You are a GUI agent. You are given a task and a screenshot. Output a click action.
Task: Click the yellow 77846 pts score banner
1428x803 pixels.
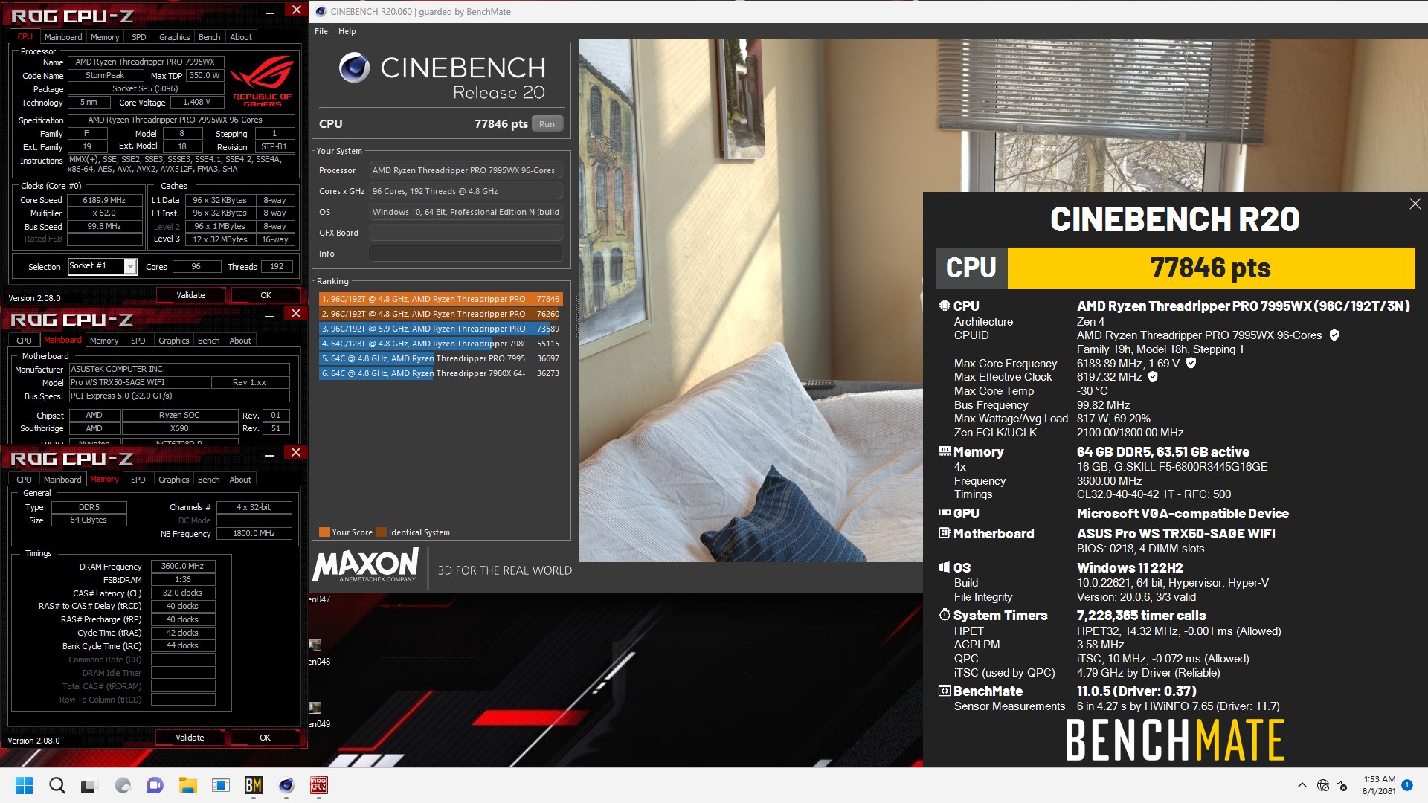[x=1211, y=268]
